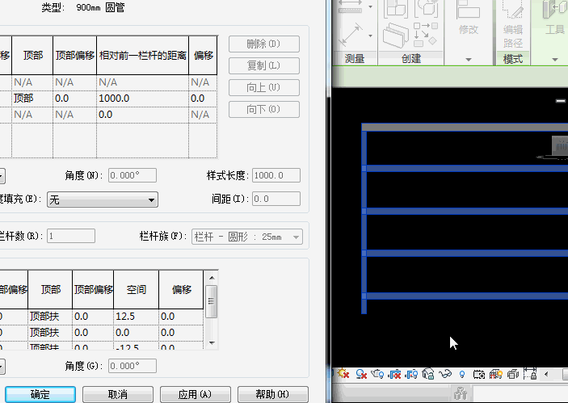Click reveal hidden elements lightbulb icon
Image resolution: width=568 pixels, height=403 pixels.
[462, 374]
